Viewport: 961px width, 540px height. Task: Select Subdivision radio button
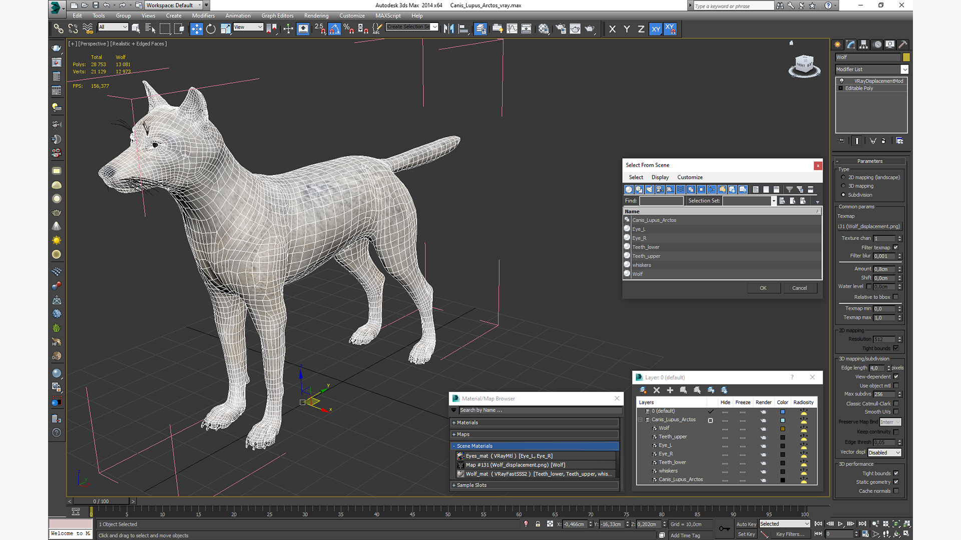tap(843, 195)
